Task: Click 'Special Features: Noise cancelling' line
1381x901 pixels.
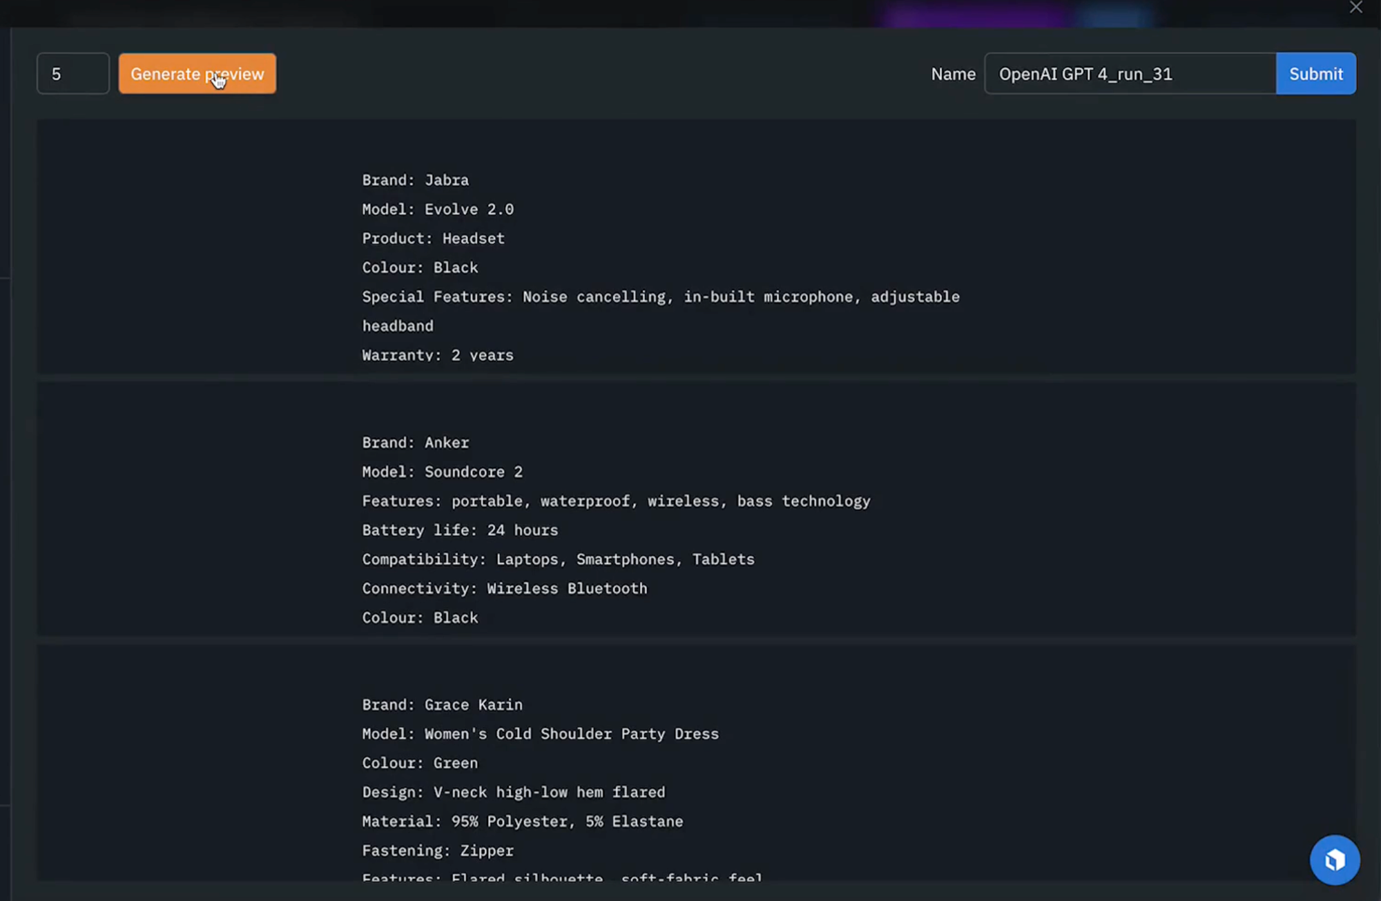Action: pos(660,297)
